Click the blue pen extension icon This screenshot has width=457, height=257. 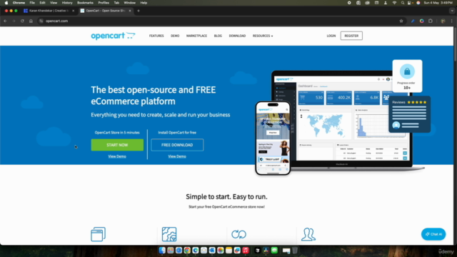coord(413,21)
